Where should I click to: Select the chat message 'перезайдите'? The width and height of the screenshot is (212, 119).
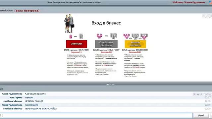pyautogui.click(x=31, y=105)
